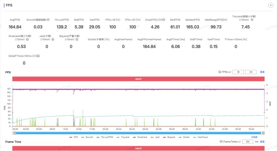Viewport: 277px width, 151px height.
Task: Click the FrameTime threshold field showing 100
Action: 248,142
